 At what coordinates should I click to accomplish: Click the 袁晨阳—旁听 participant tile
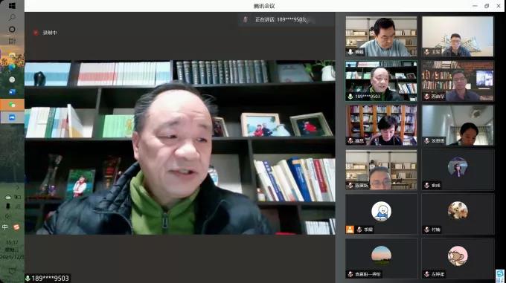381,258
